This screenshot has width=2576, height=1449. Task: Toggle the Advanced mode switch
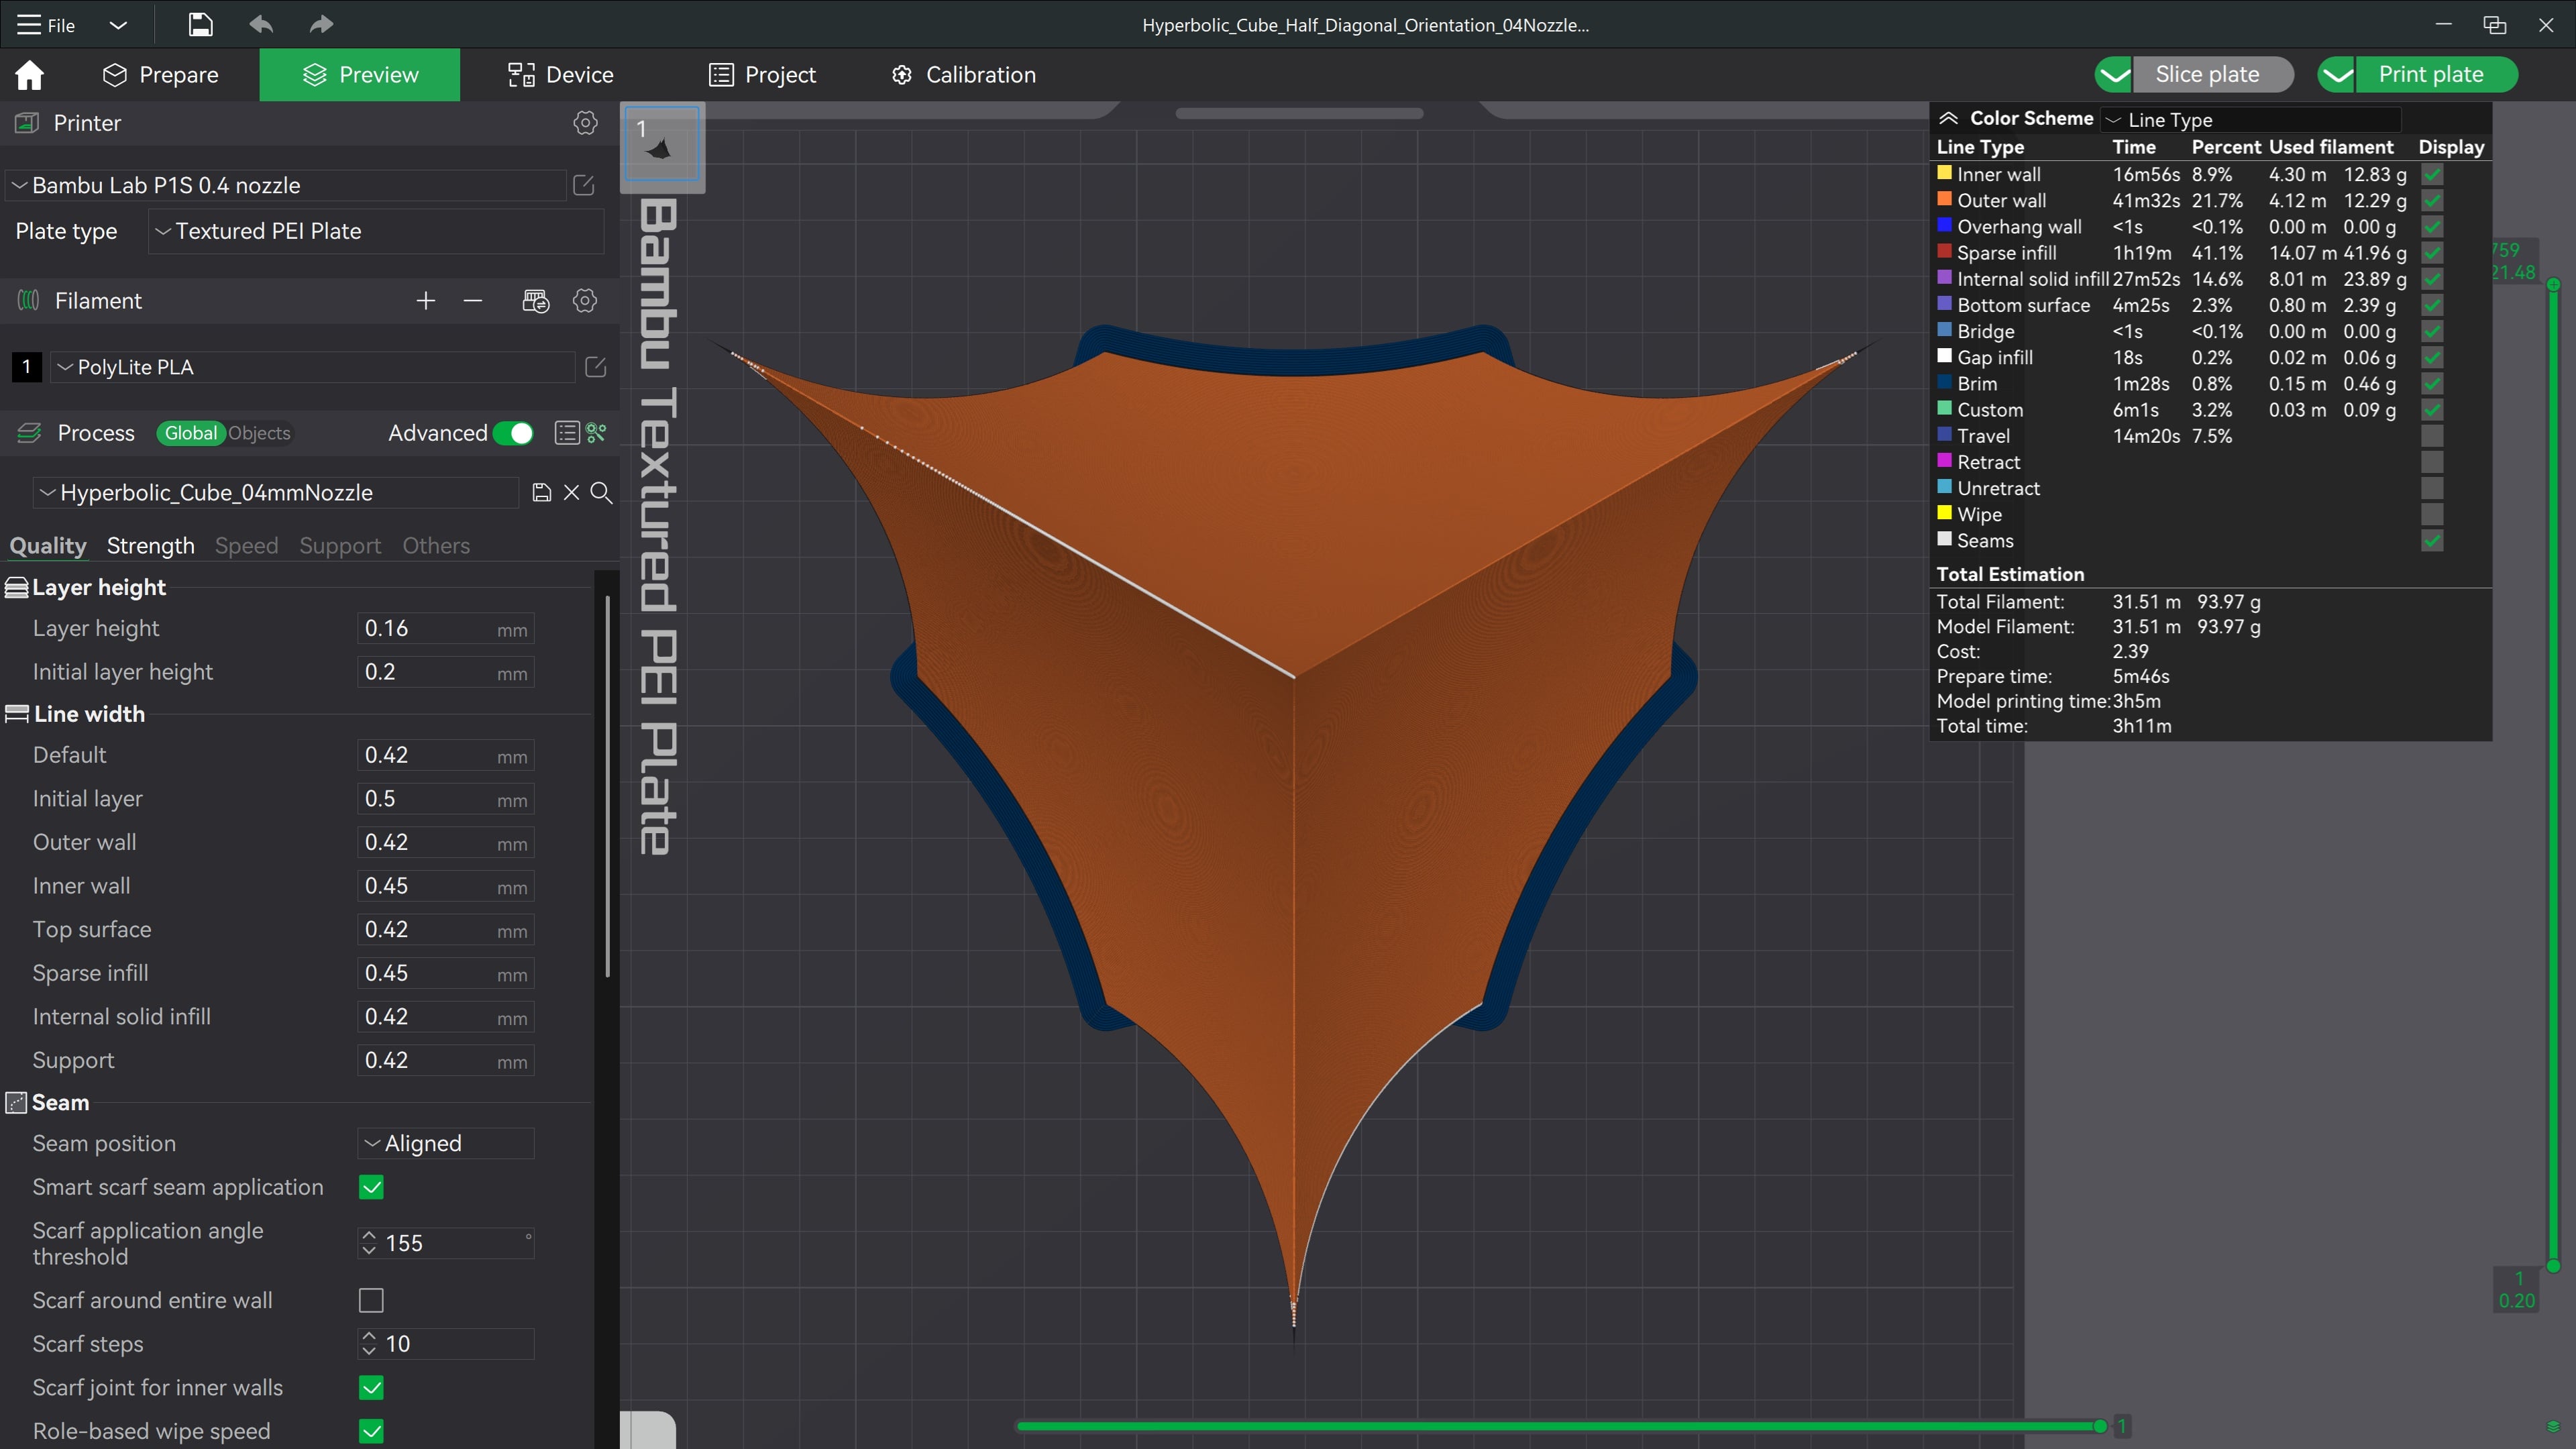coord(514,433)
